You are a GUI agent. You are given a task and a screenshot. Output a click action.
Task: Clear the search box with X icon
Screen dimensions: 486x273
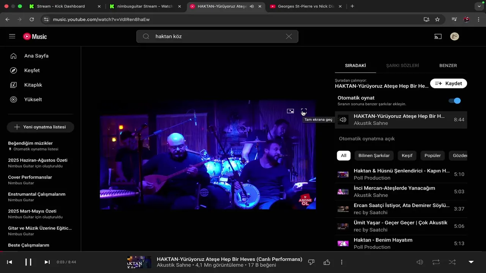(289, 36)
